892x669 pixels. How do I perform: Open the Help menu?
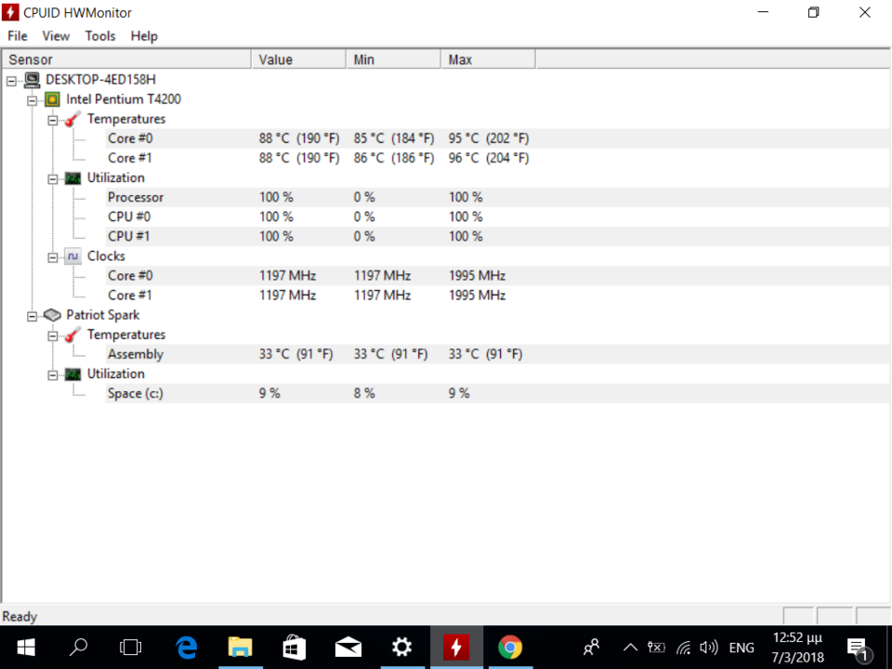[144, 36]
